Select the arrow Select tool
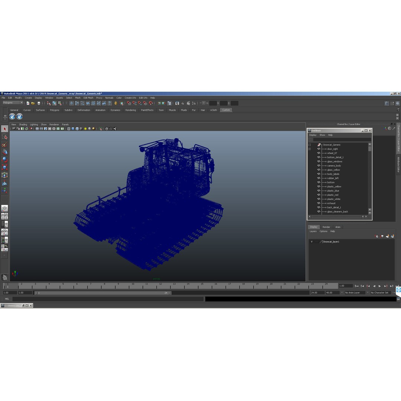This screenshot has height=401, width=401. [4, 129]
